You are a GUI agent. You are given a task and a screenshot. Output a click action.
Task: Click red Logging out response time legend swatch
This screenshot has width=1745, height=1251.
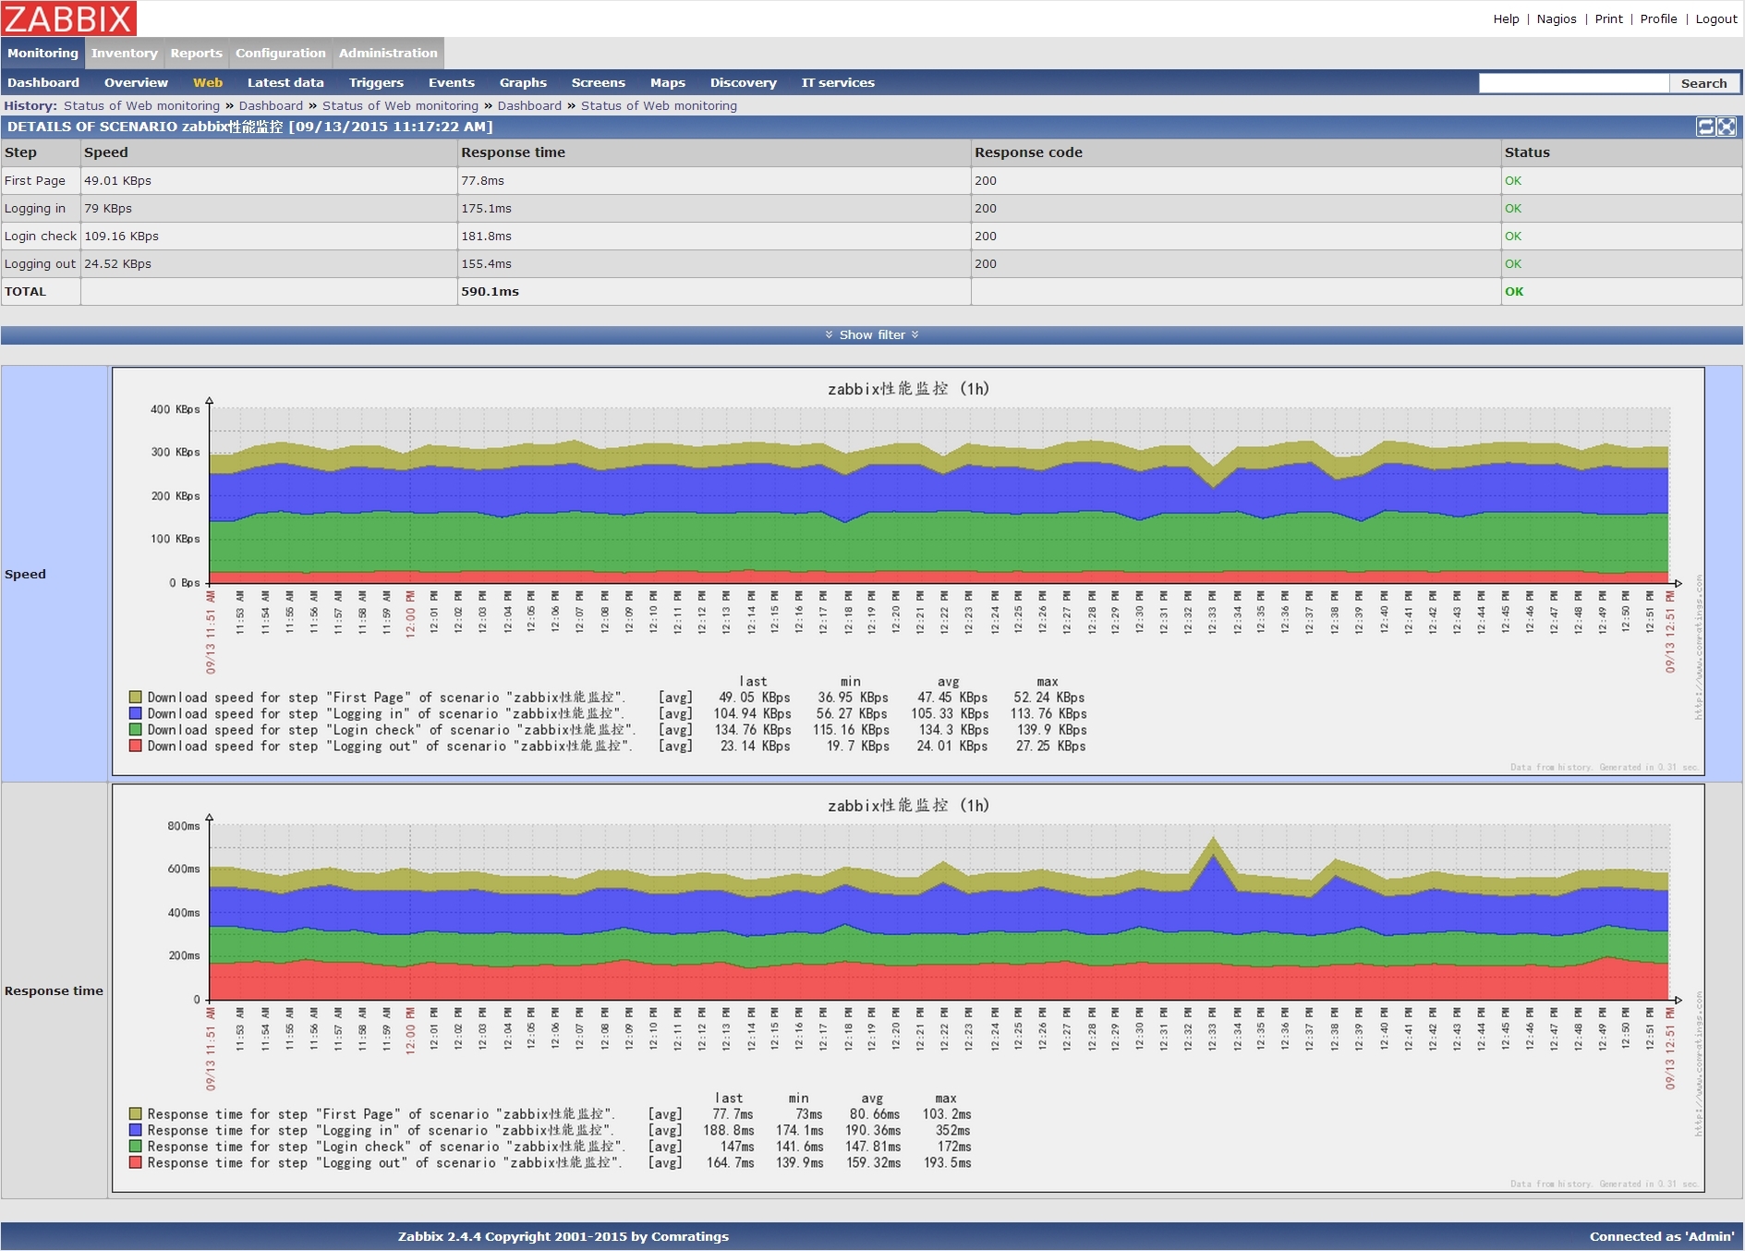point(135,1162)
